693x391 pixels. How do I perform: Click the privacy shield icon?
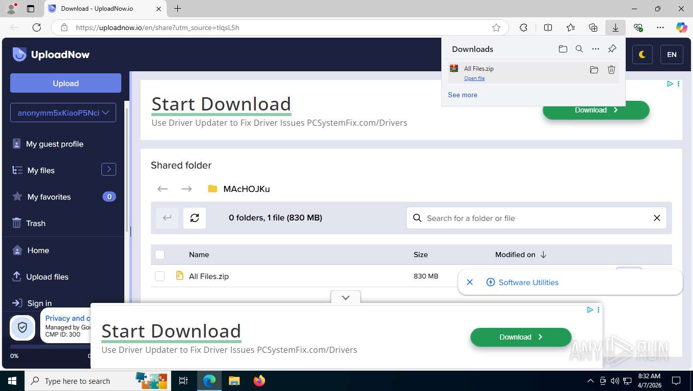coord(22,327)
